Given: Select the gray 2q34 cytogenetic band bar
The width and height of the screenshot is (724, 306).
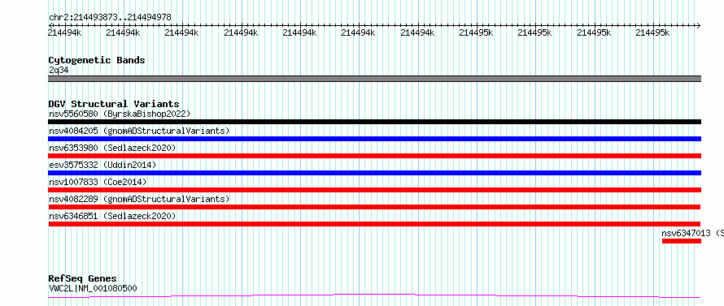Looking at the screenshot, I should 374,79.
